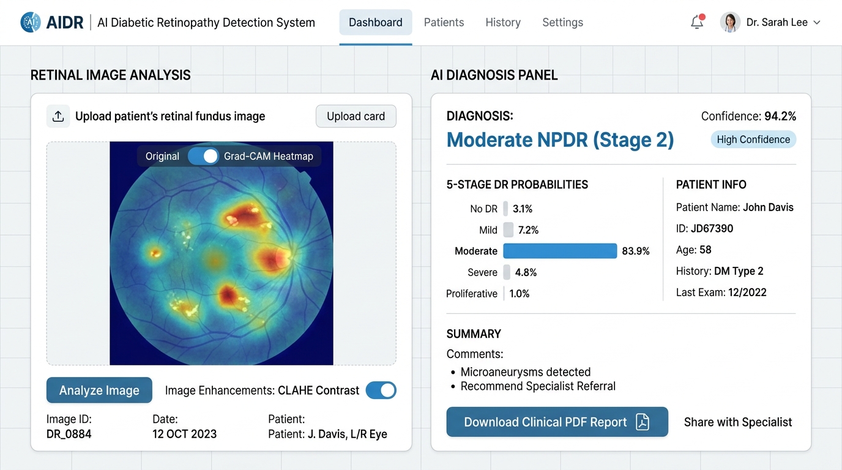This screenshot has height=470, width=842.
Task: Start analysis with Analyze Image button
Action: (x=99, y=390)
